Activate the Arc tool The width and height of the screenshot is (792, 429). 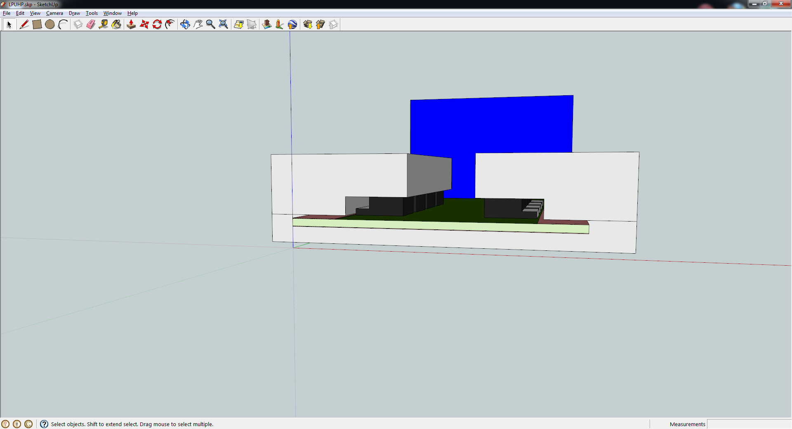tap(63, 25)
